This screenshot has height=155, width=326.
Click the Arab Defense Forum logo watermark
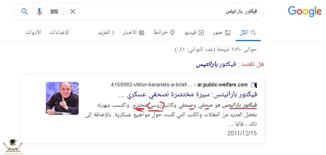(13, 146)
